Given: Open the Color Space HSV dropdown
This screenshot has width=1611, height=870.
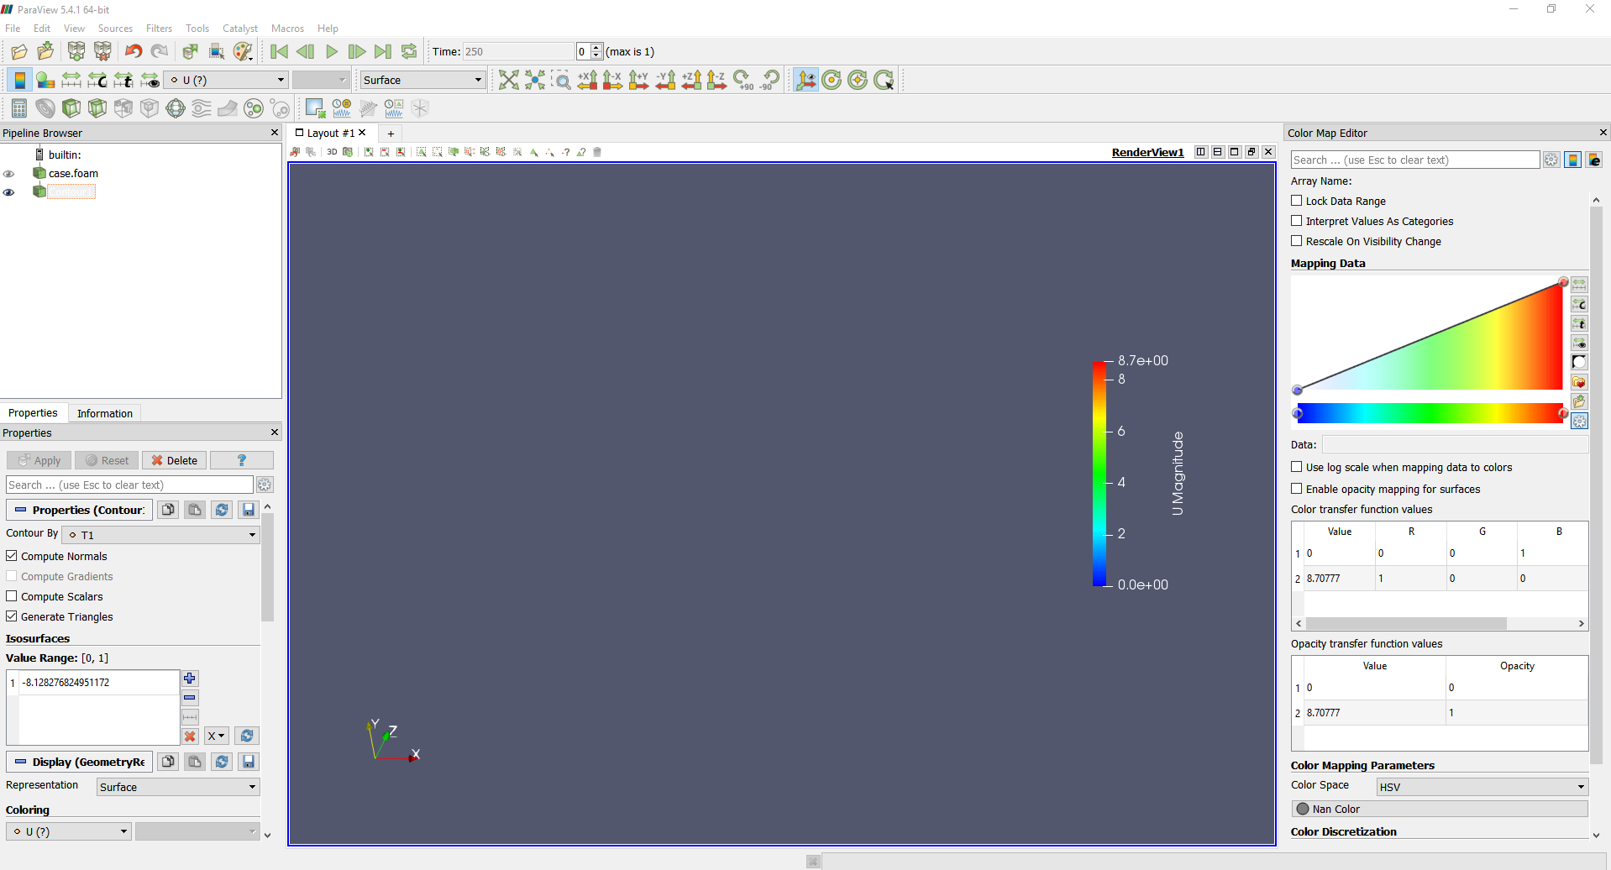Looking at the screenshot, I should (x=1482, y=787).
